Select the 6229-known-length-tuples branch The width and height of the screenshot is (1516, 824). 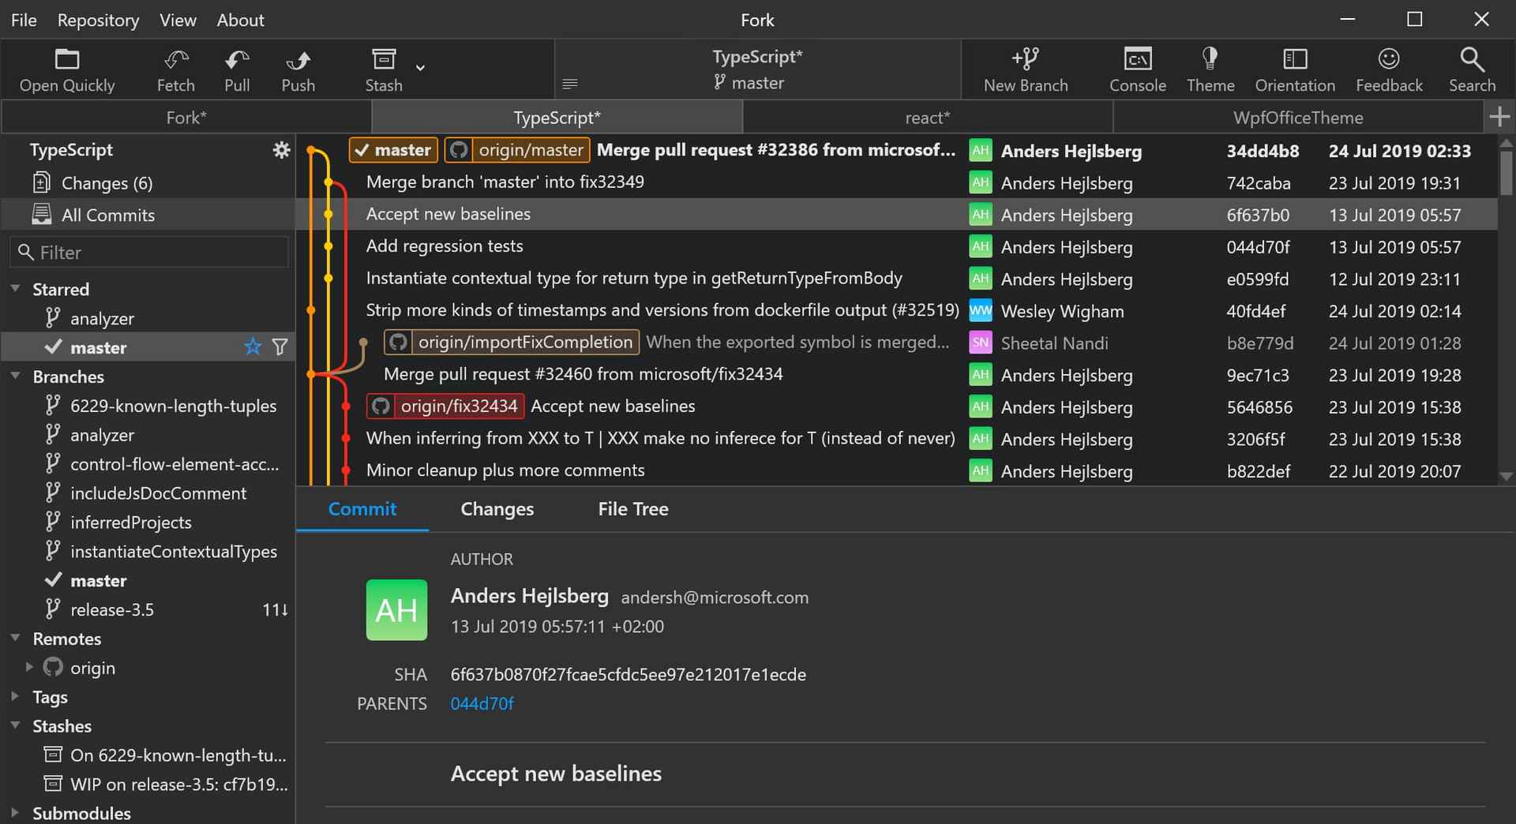148,406
